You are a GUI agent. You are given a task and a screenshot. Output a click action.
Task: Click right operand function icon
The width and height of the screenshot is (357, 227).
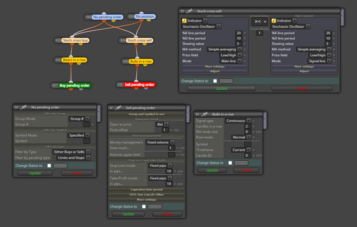[273, 21]
